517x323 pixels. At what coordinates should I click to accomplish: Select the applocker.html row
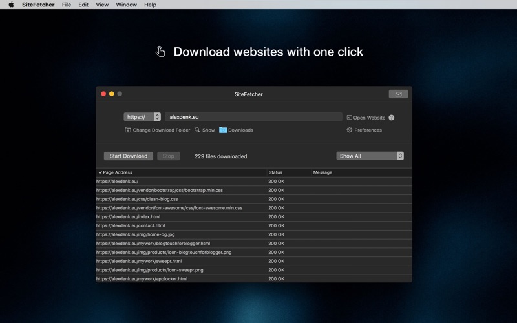pyautogui.click(x=254, y=279)
